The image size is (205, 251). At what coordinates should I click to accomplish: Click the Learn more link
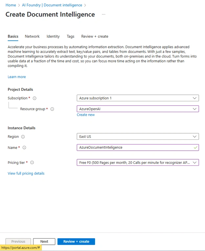click(x=17, y=77)
